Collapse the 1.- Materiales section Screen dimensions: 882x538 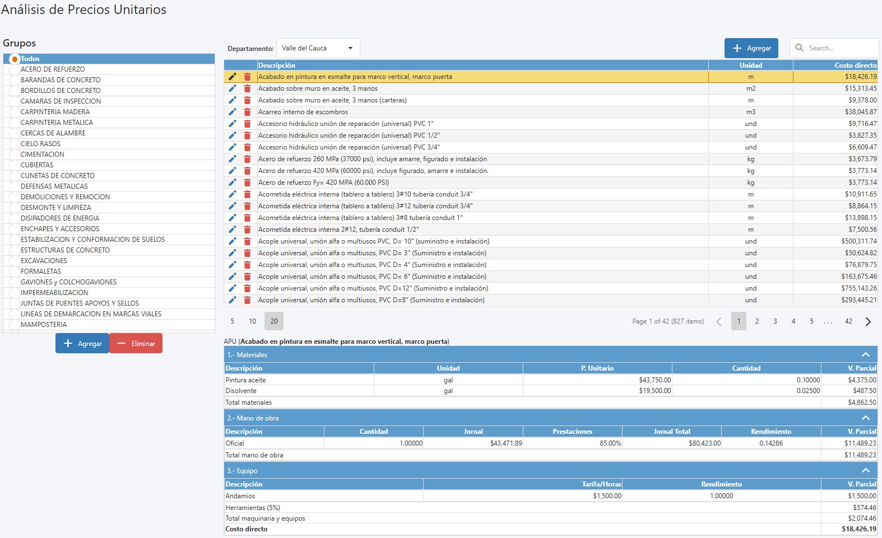865,355
